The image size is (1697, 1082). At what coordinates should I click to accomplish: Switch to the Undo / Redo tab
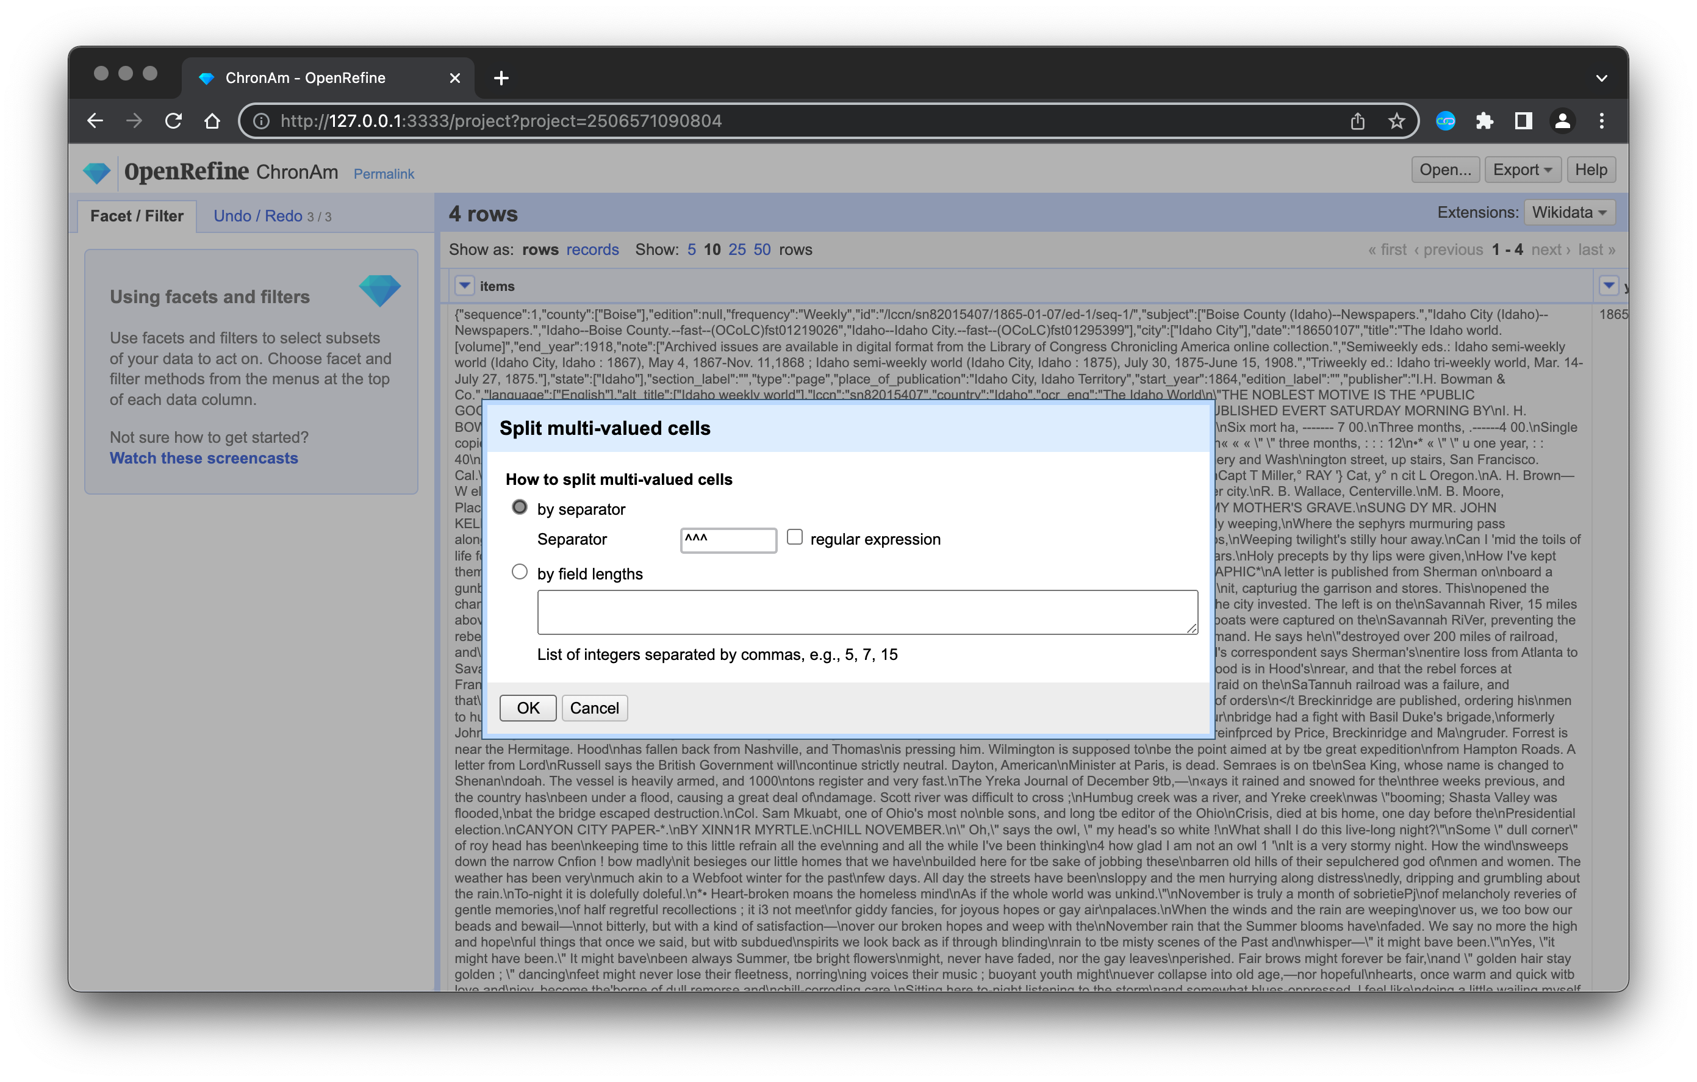pos(258,215)
